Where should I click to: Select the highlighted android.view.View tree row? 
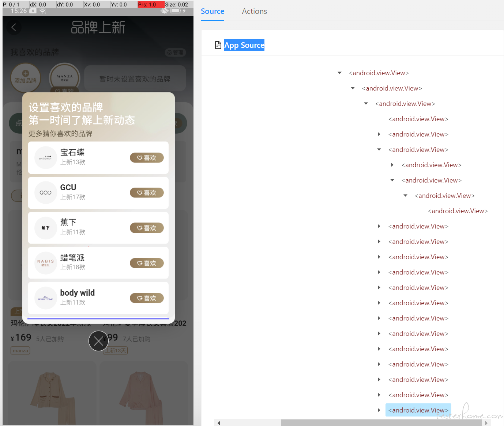click(418, 410)
